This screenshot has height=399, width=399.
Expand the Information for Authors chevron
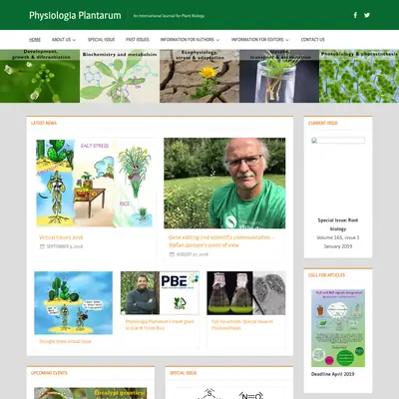(x=217, y=40)
